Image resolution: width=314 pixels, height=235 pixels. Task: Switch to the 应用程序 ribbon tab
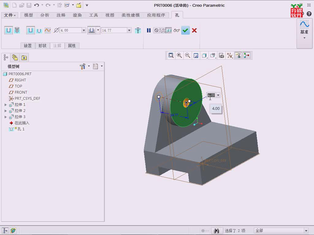click(156, 15)
